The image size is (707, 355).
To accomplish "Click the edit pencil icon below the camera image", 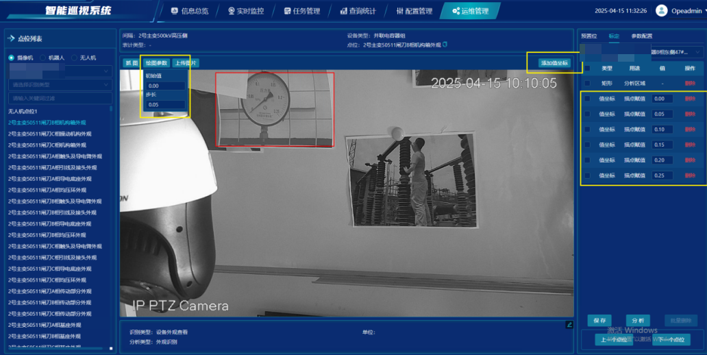I will tap(569, 324).
